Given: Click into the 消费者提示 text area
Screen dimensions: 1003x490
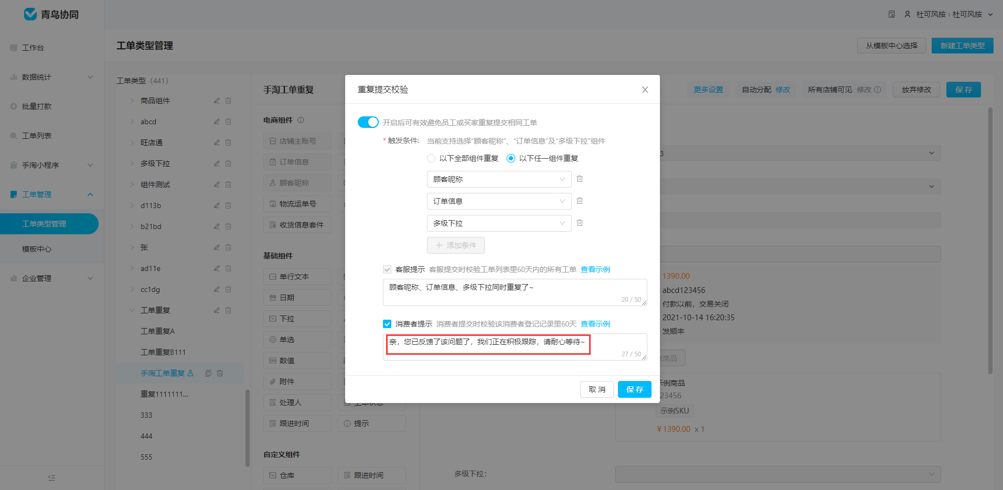Looking at the screenshot, I should click(515, 347).
